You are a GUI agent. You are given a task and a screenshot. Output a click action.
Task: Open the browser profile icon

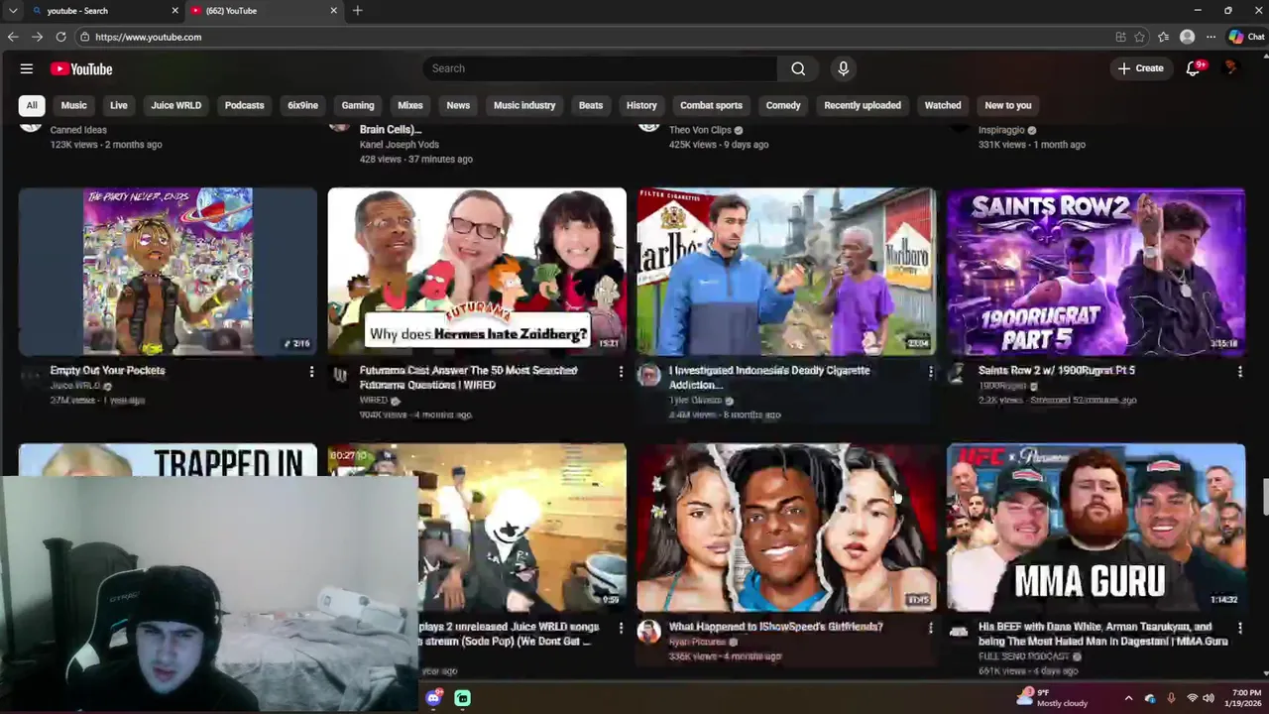coord(1187,37)
